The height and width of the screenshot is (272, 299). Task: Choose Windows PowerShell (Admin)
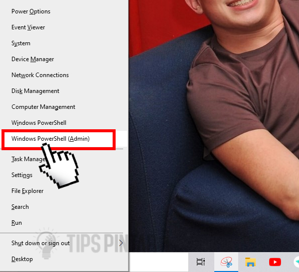[x=64, y=139]
